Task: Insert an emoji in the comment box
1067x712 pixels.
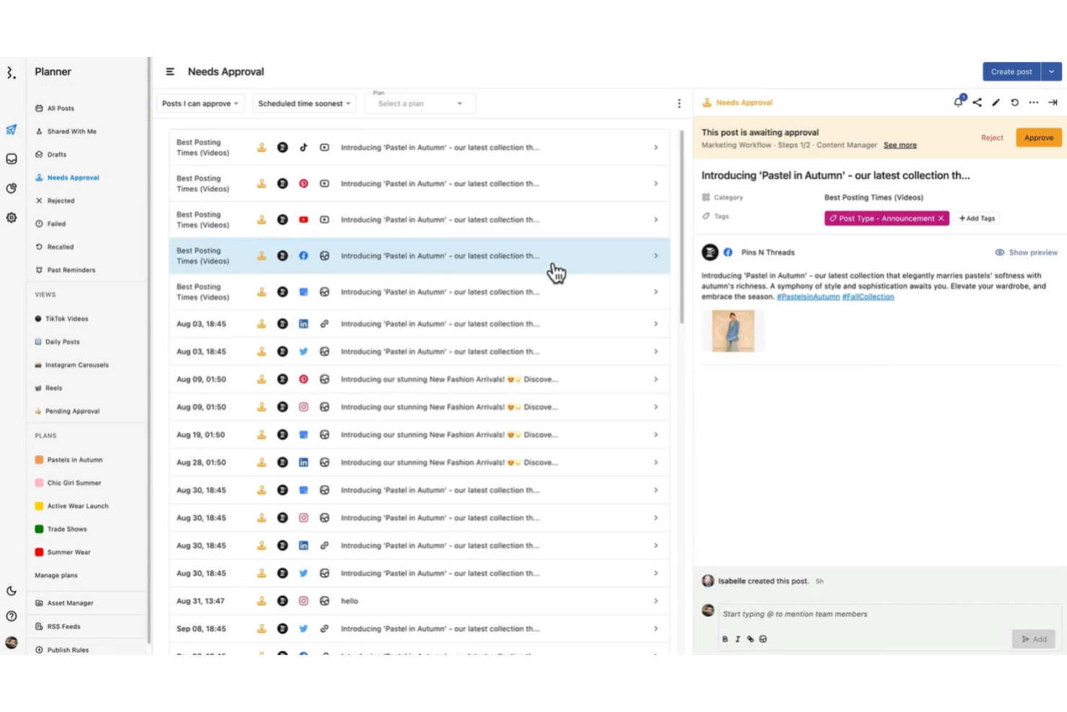Action: pos(763,638)
